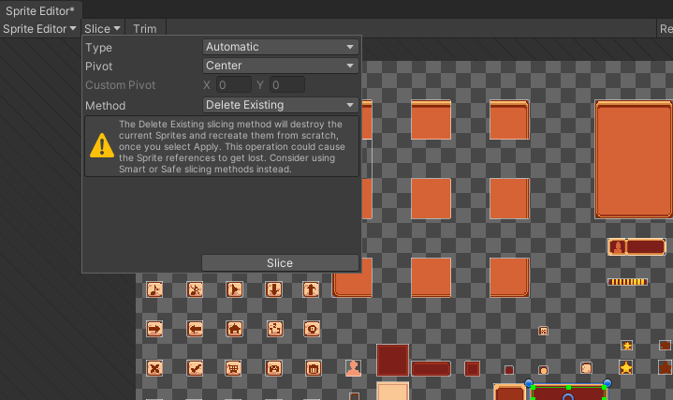Select the small yellow star sprite

point(627,346)
